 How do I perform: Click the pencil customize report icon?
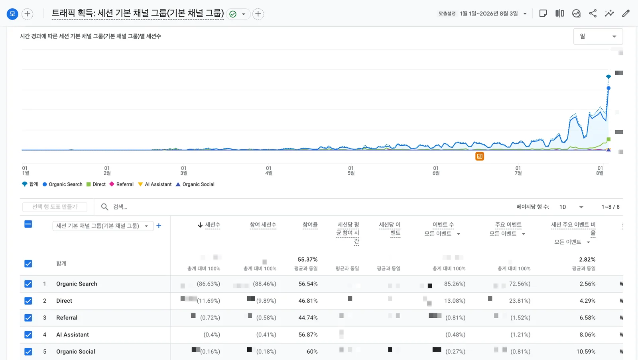pyautogui.click(x=626, y=14)
